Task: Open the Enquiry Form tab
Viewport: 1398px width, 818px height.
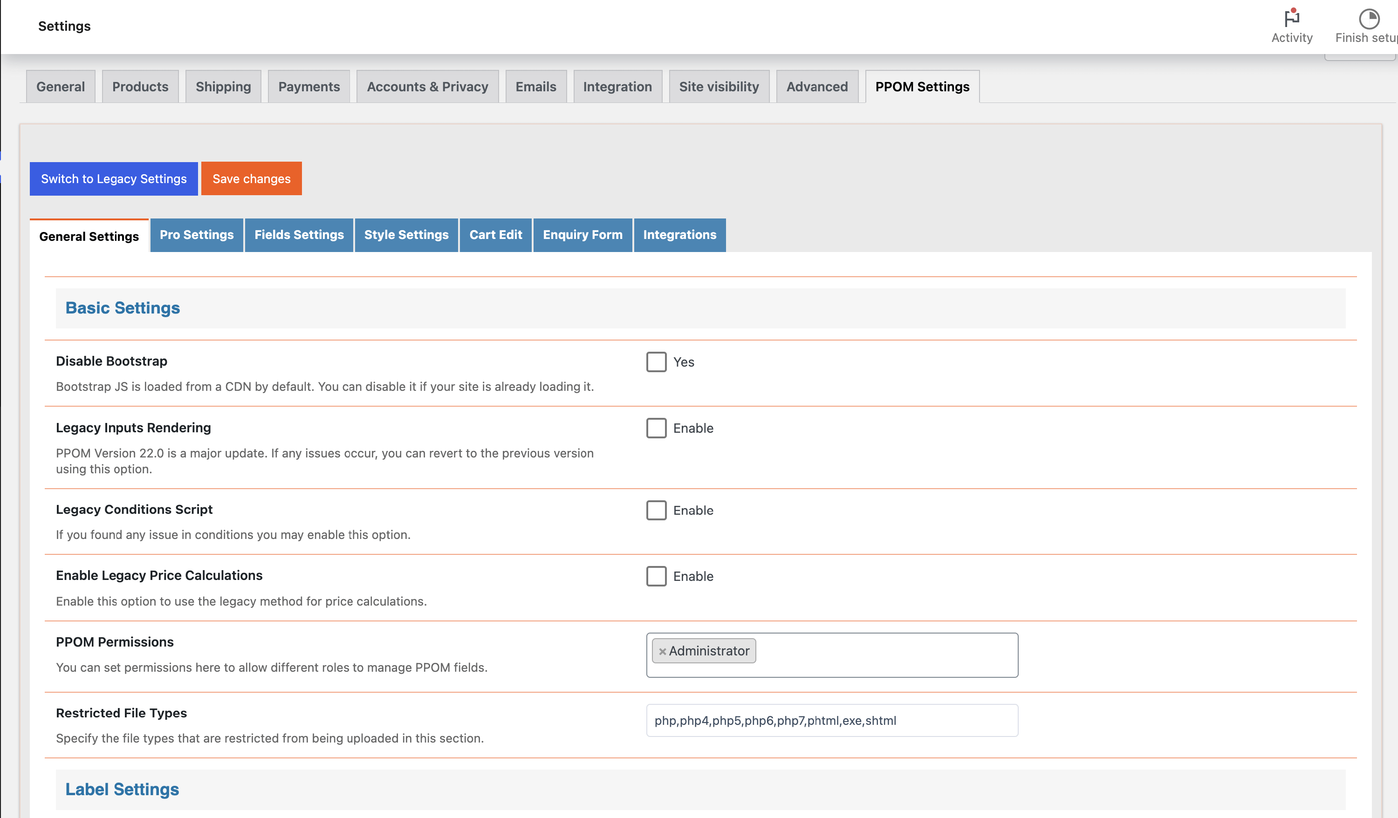Action: (582, 235)
